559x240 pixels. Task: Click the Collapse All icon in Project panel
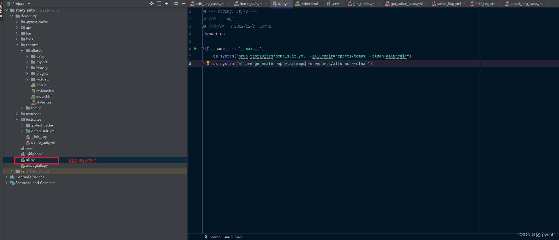(167, 3)
